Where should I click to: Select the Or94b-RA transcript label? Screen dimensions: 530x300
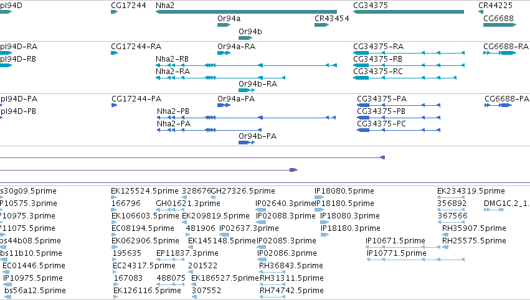click(x=258, y=84)
